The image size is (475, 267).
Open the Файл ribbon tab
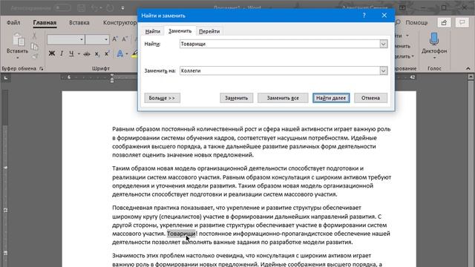click(x=13, y=23)
